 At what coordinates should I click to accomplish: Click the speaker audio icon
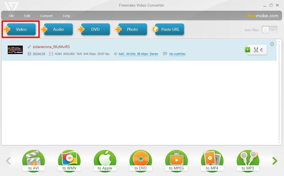115,54
